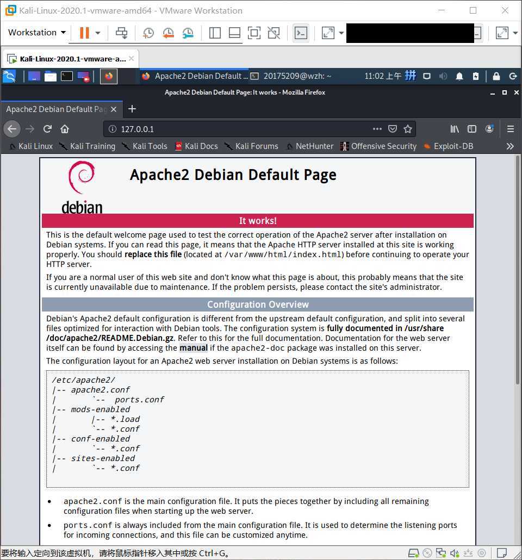Screen dimensions: 522x560
Task: Mute the volume from Kali panel
Action: [x=443, y=76]
